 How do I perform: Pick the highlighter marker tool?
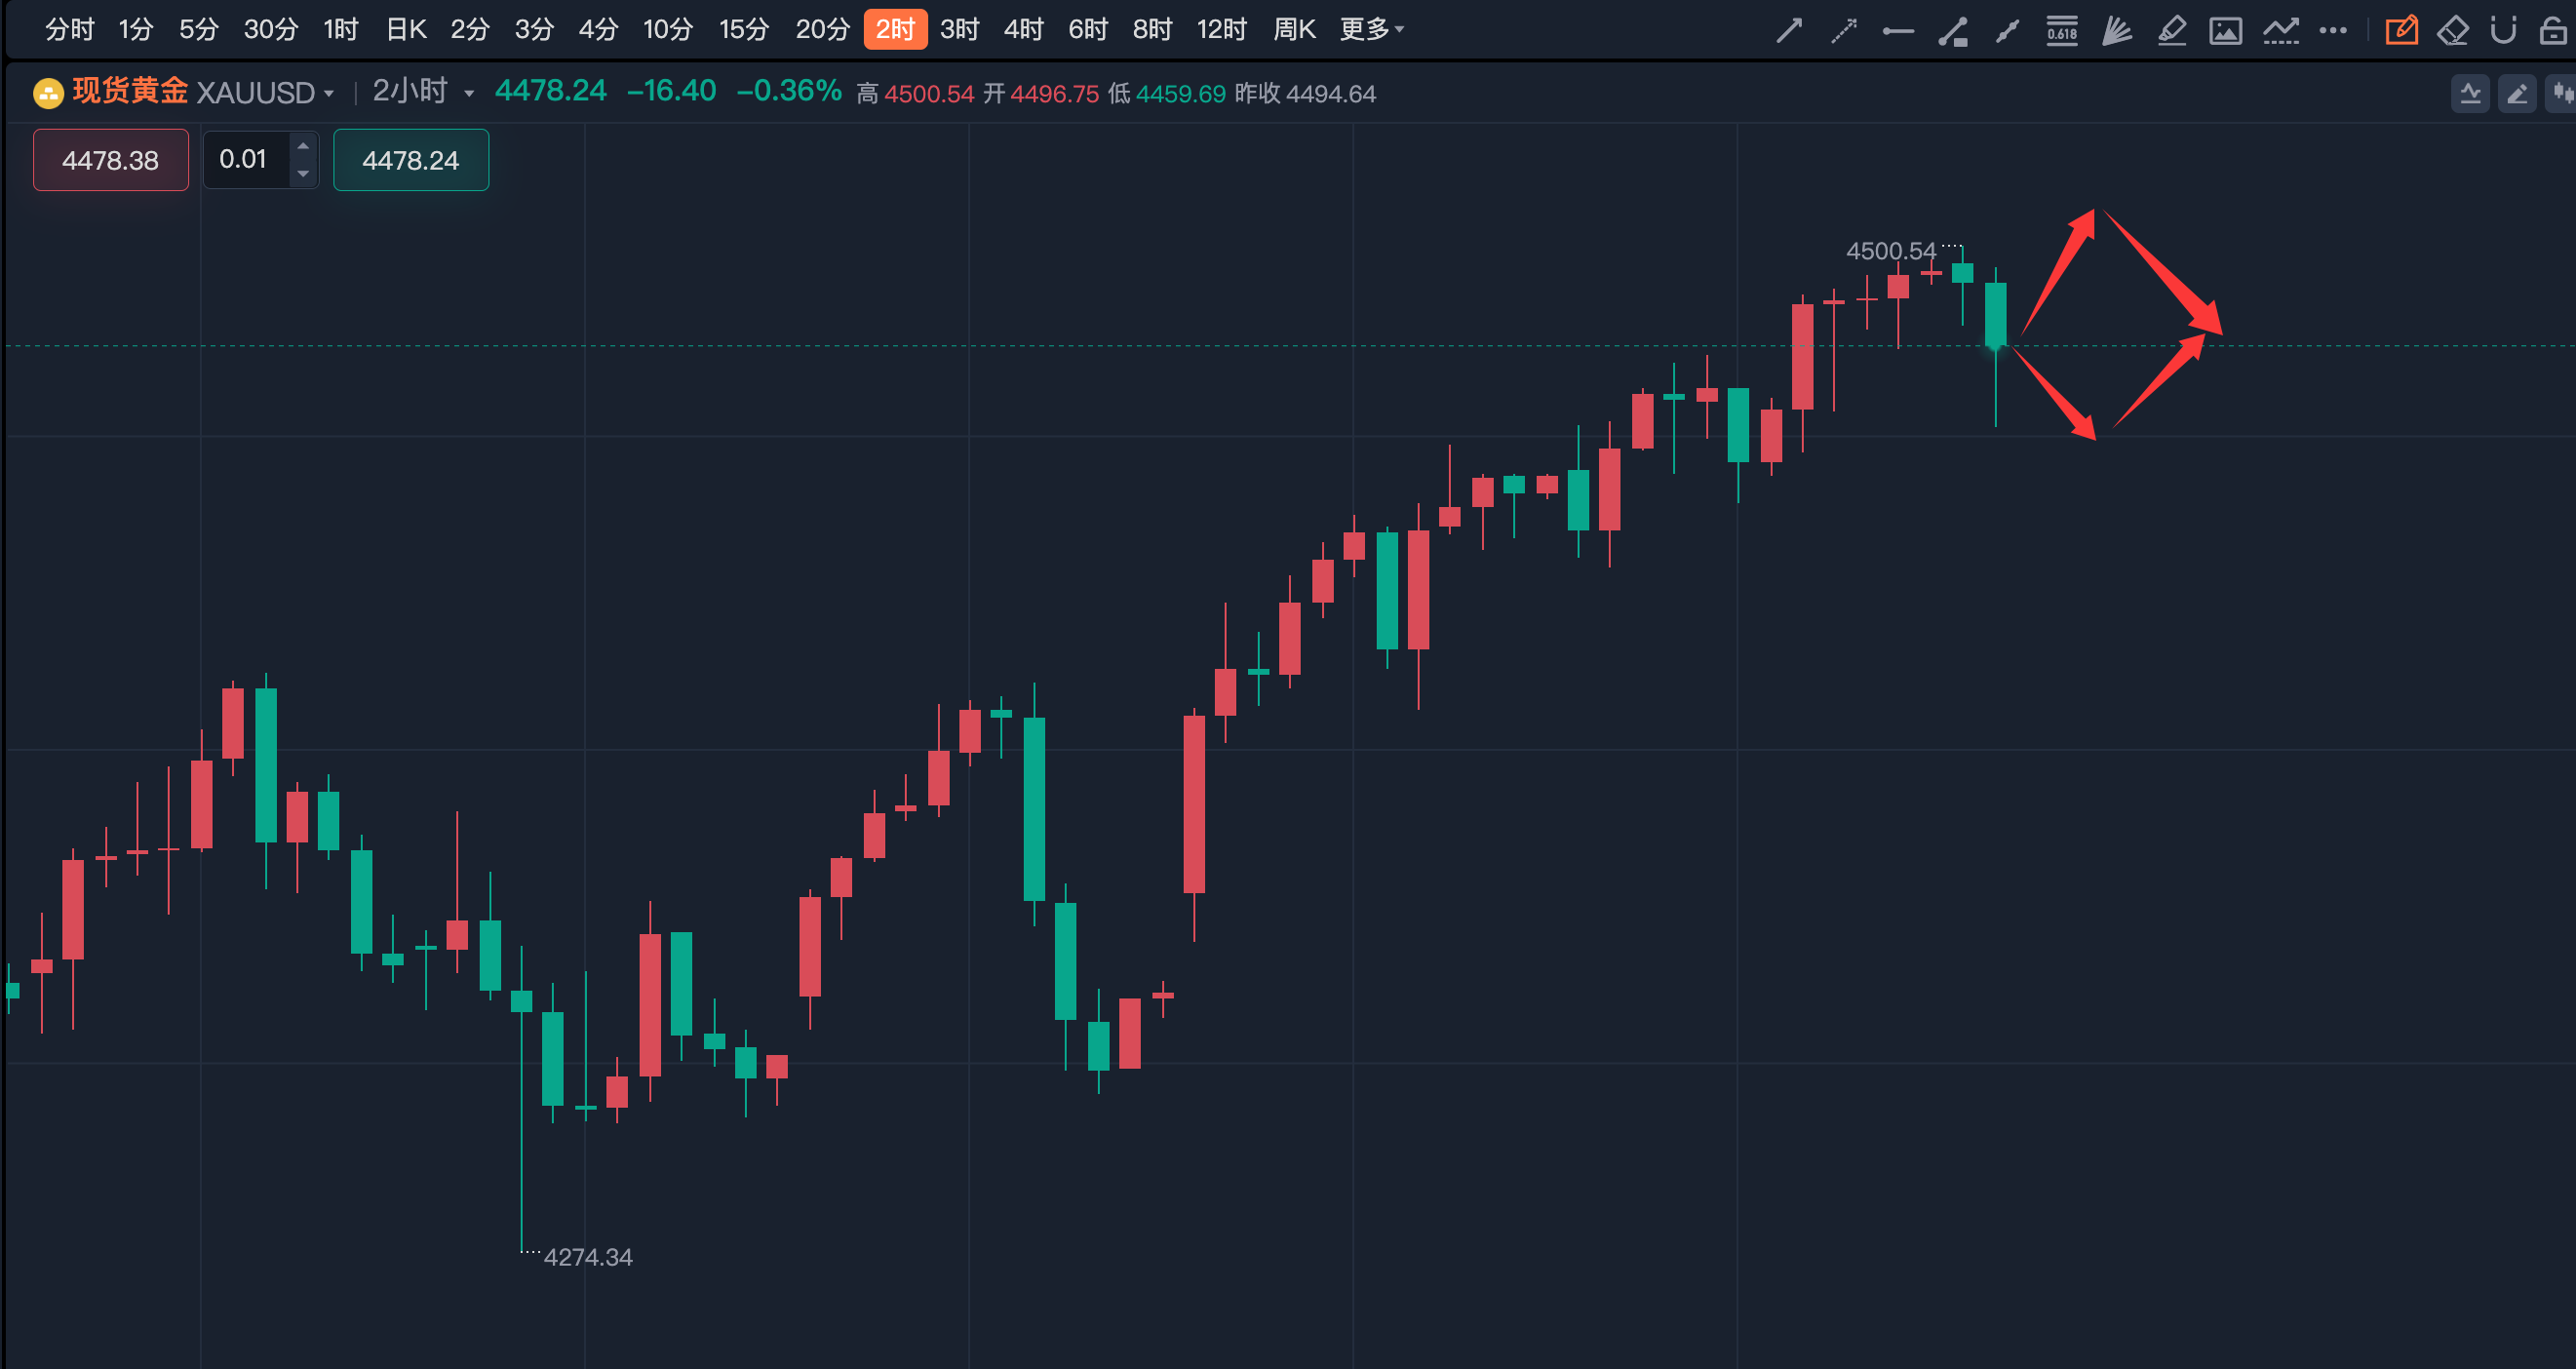click(2171, 31)
